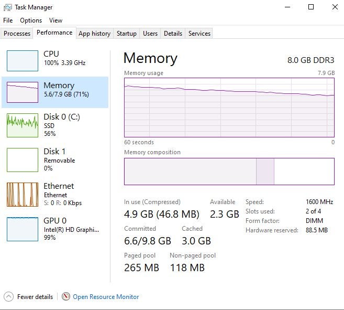Click the 60 seconds graph label
Image resolution: width=344 pixels, height=310 pixels.
click(x=139, y=142)
